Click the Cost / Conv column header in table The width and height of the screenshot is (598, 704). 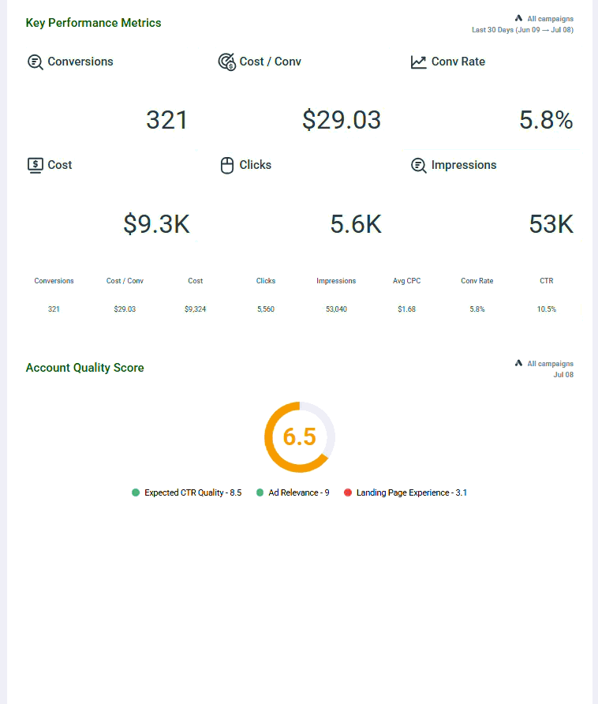click(x=125, y=281)
